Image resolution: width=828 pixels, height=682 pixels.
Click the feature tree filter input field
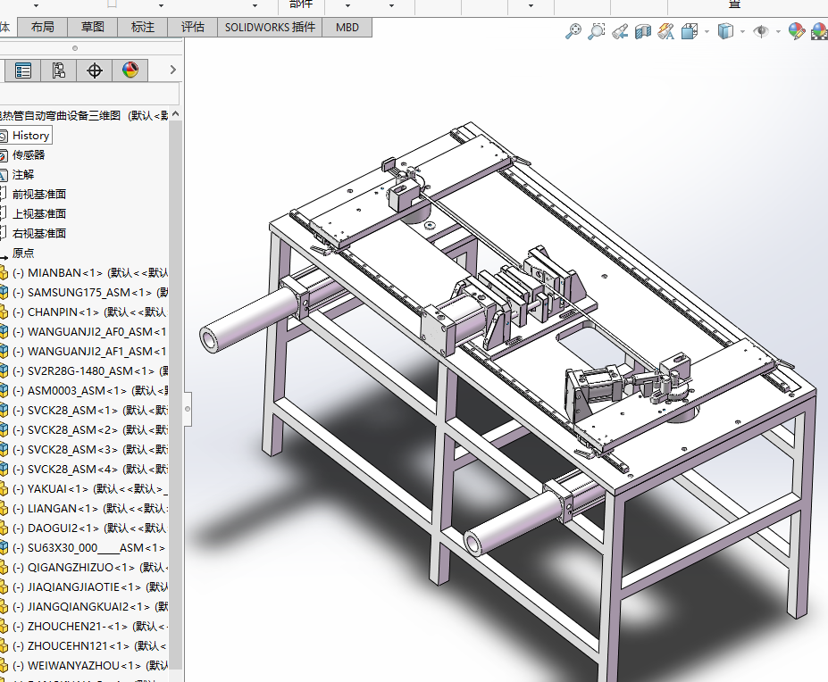(89, 94)
